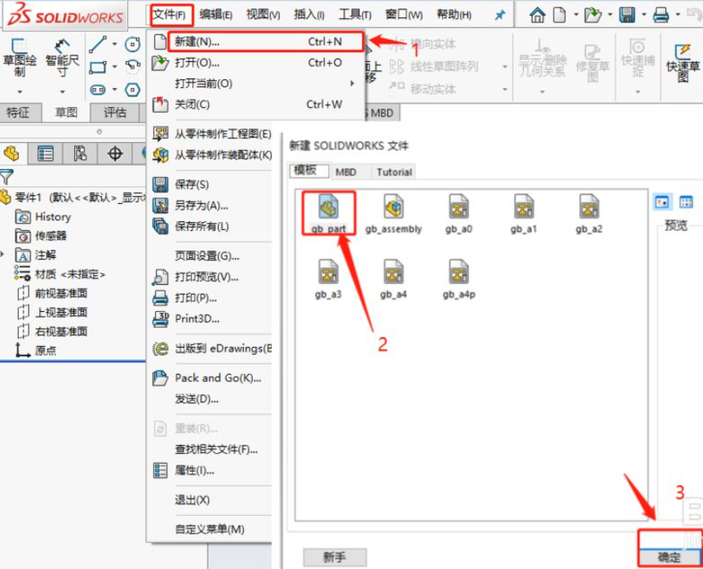
Task: Expand the 草图绘制 dropdown arrow
Action: point(20,92)
